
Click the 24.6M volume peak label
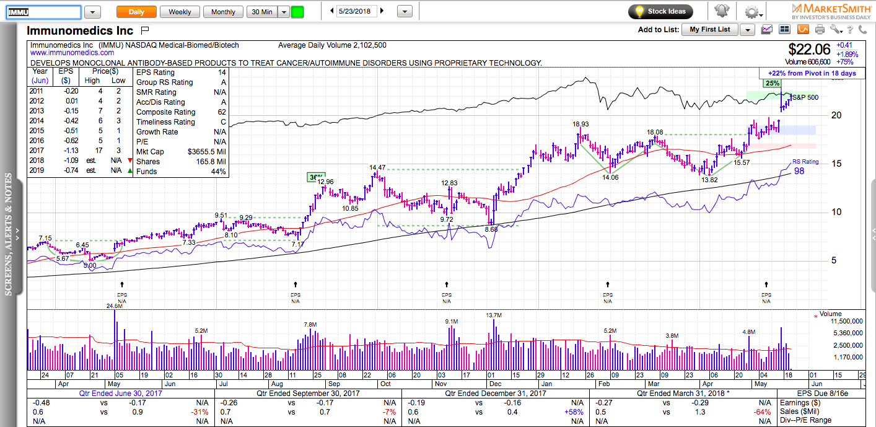click(115, 306)
